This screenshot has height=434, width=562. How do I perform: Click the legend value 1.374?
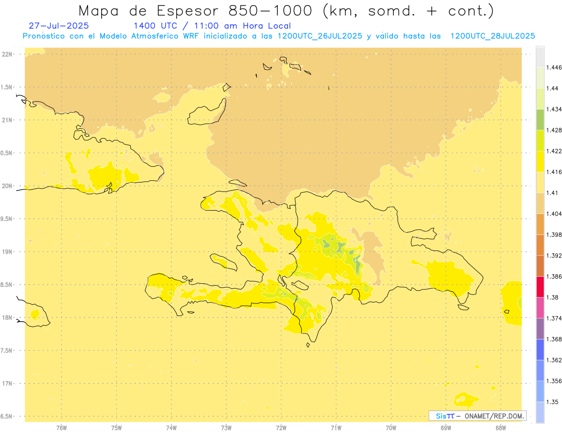pos(554,318)
